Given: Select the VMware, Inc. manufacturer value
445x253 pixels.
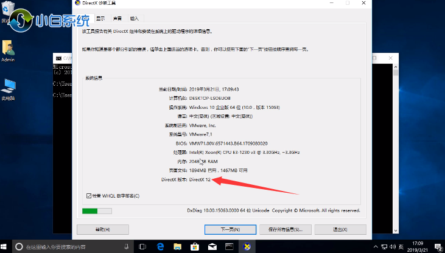Looking at the screenshot, I should point(202,125).
